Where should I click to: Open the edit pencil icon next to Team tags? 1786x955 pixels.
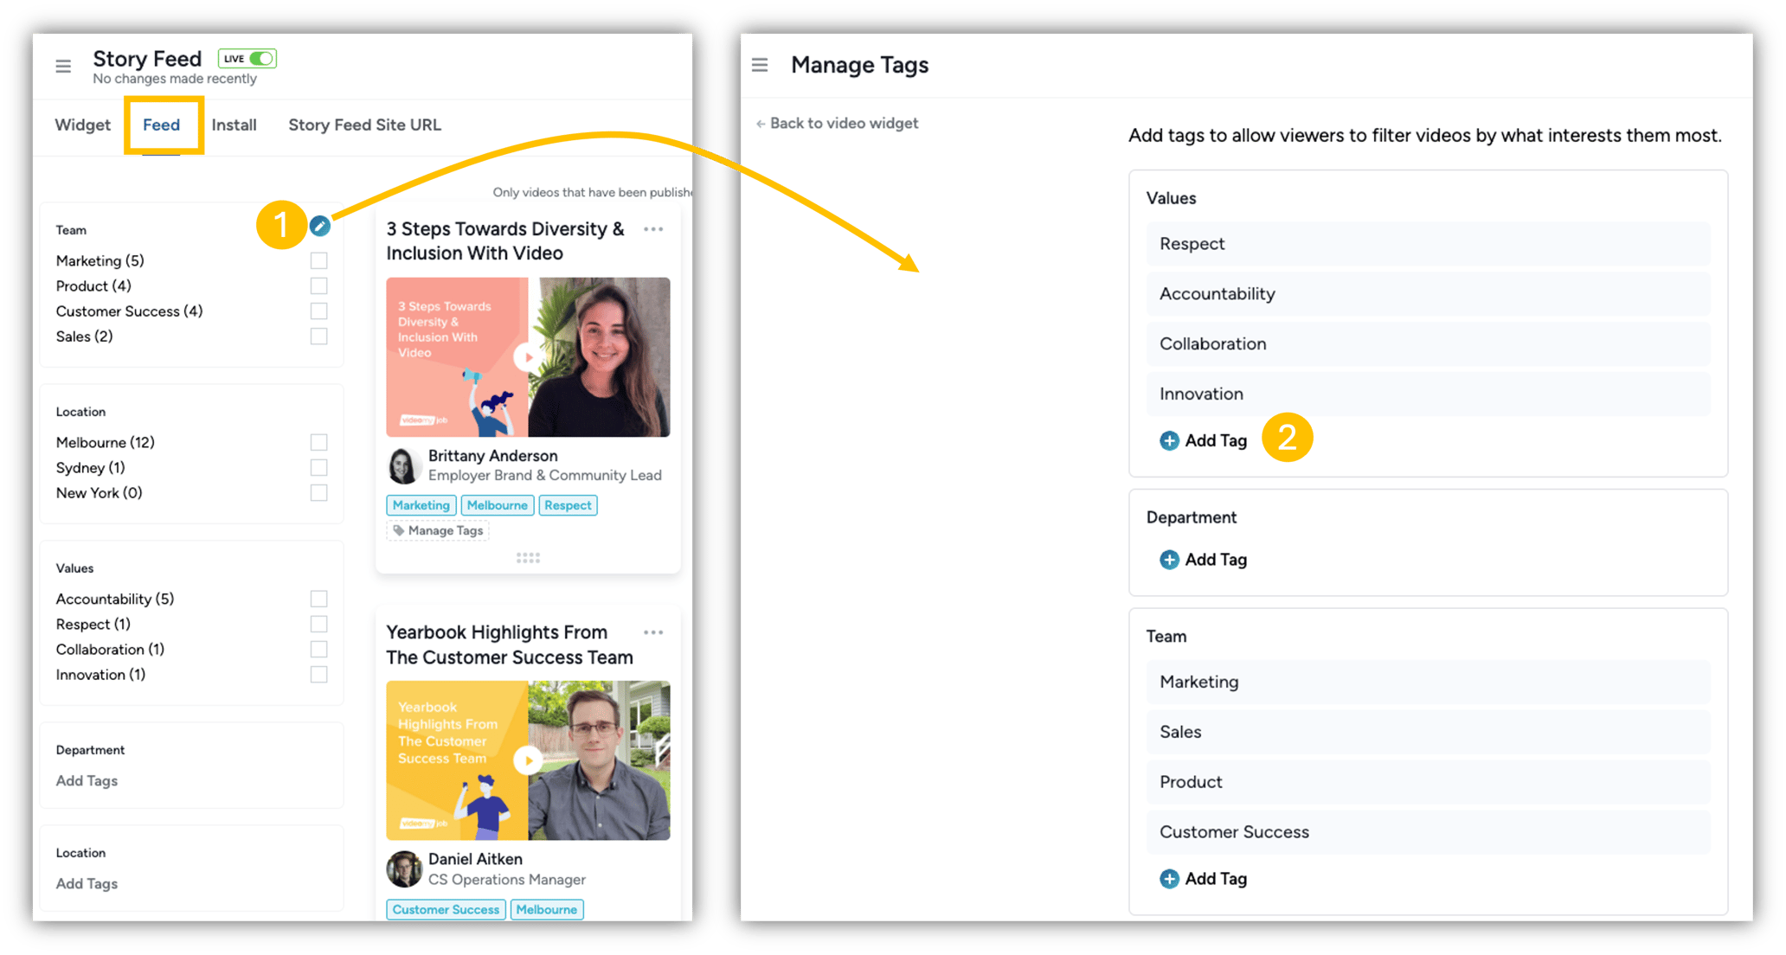(x=320, y=227)
